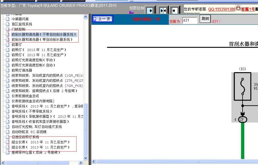Select 自动灯光控制,车灯自动熄灭系统

[x=37, y=127]
